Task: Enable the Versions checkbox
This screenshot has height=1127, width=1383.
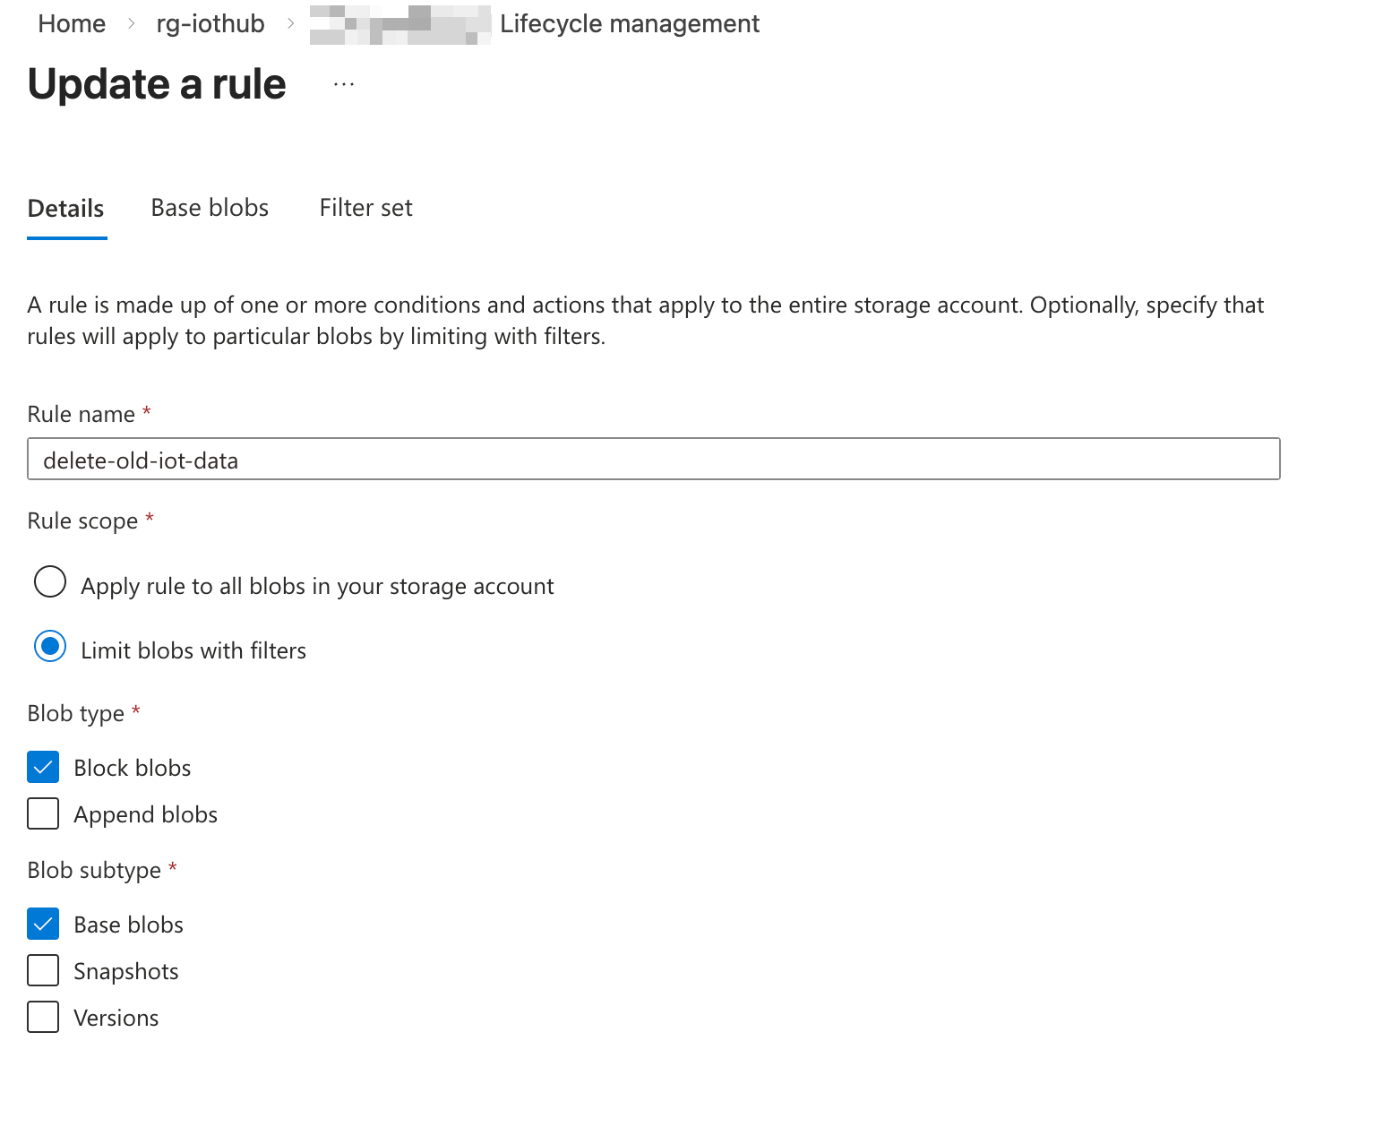Action: coord(43,1017)
